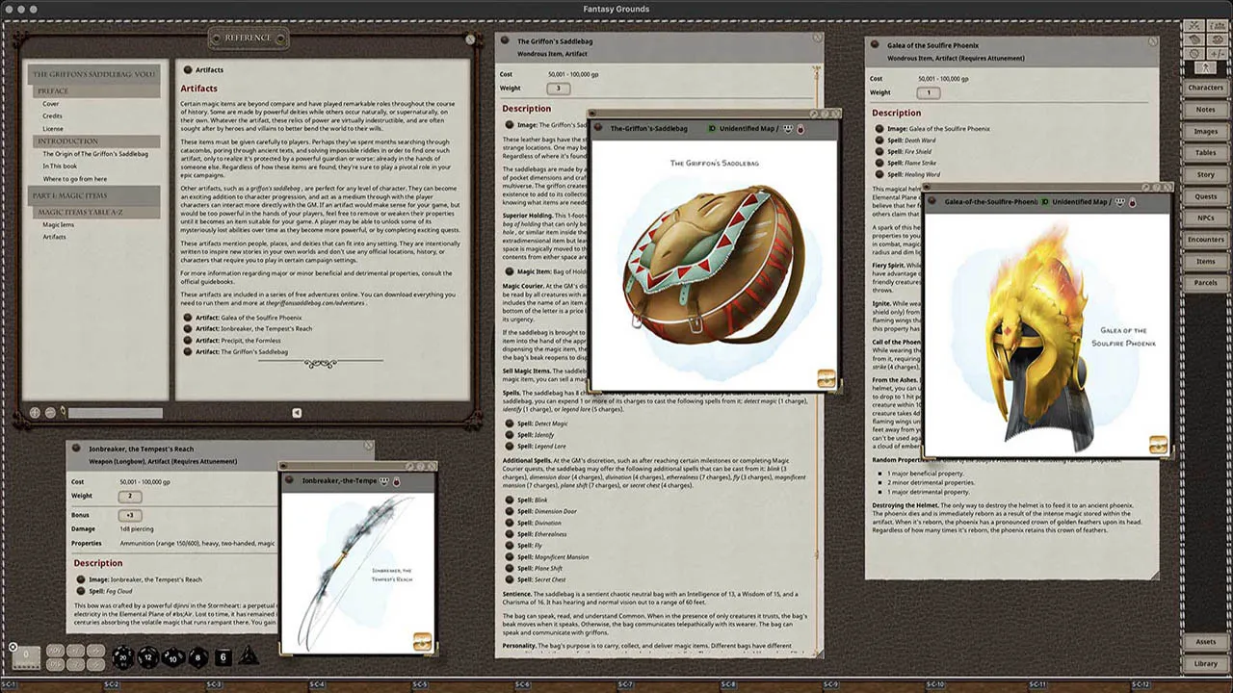Screen dimensions: 1233x693
Task: Open the Encounters sidebar panel
Action: (1205, 240)
